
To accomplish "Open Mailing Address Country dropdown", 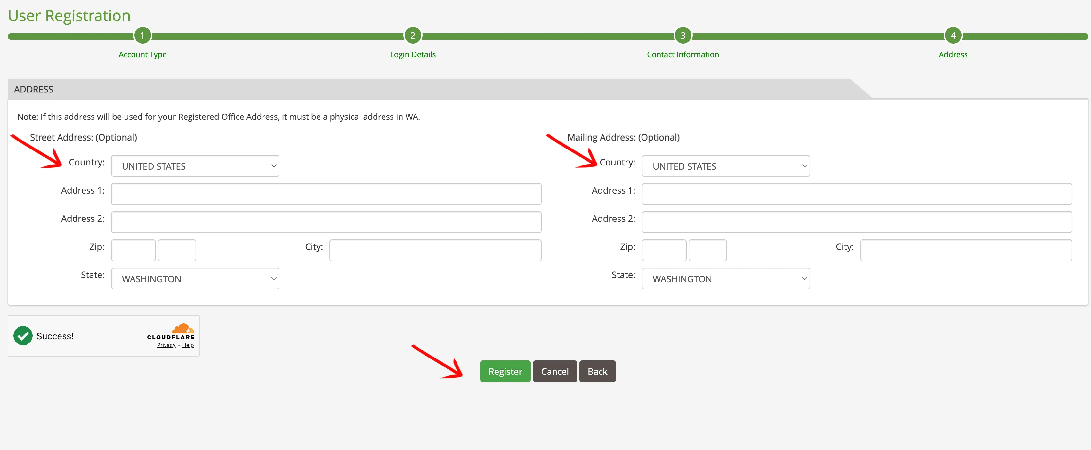I will pos(725,166).
